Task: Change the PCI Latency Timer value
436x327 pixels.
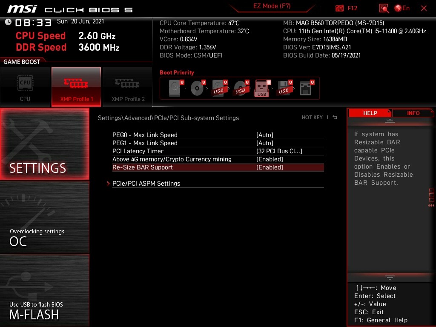Action: point(279,151)
